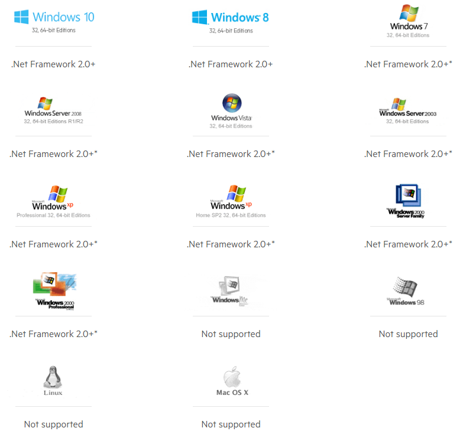Click '32, 64-bit Editions' under Windows 7
The height and width of the screenshot is (441, 463).
pyautogui.click(x=408, y=35)
